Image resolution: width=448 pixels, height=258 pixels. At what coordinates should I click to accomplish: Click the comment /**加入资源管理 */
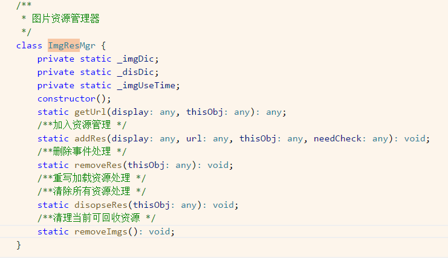point(82,125)
